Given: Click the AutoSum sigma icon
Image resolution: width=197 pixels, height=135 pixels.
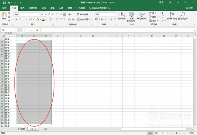Looking at the screenshot, I should pyautogui.click(x=163, y=13).
